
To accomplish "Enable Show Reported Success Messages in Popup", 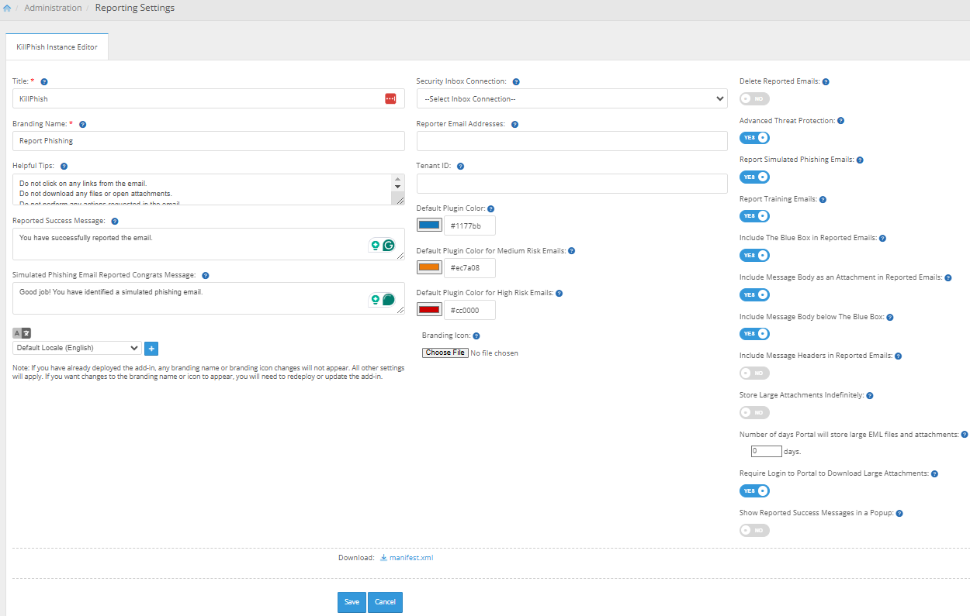I will [x=754, y=530].
